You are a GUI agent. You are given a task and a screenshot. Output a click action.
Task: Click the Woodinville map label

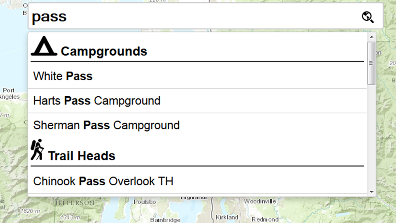click(260, 201)
